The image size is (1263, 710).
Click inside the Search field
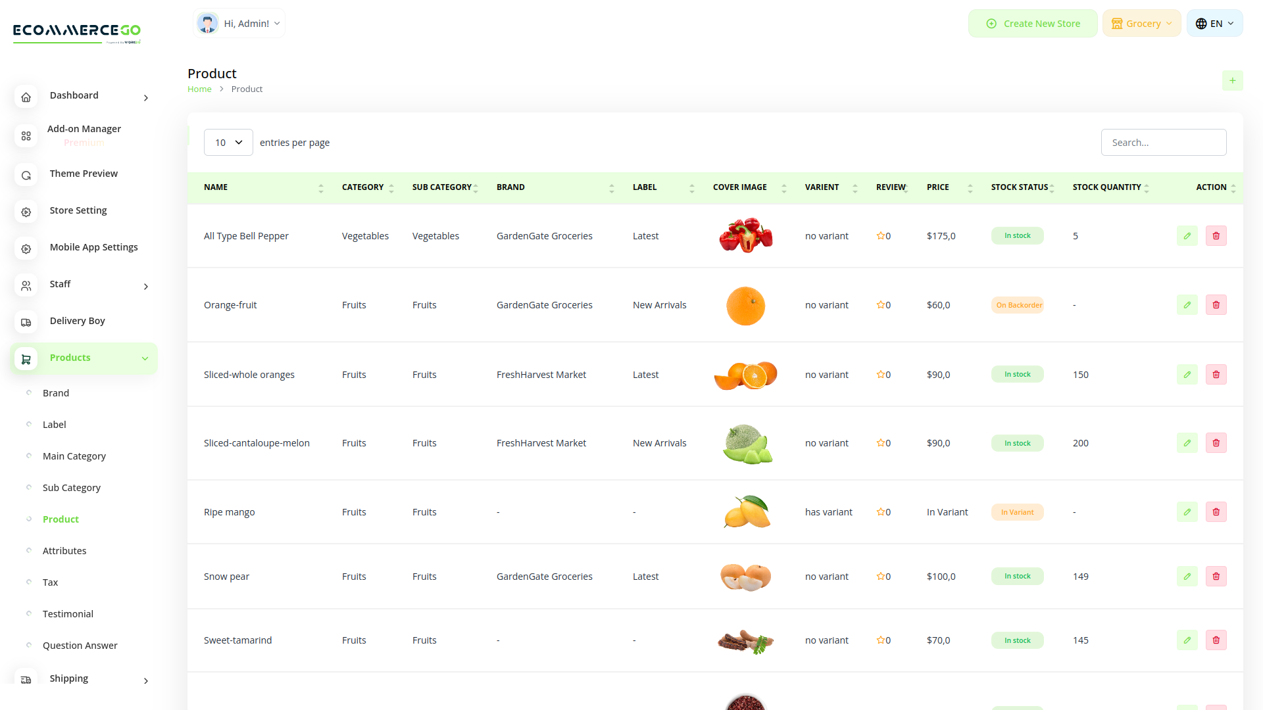[1163, 142]
